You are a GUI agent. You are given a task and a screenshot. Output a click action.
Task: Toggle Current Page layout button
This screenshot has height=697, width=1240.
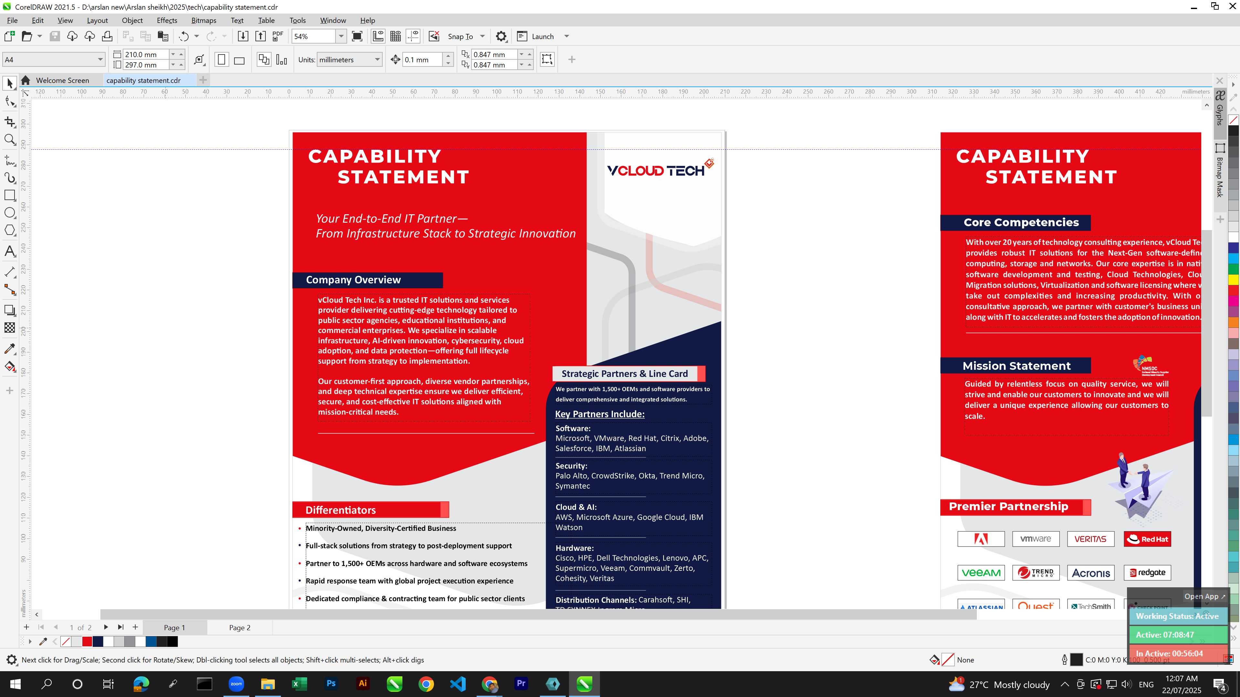tap(282, 60)
